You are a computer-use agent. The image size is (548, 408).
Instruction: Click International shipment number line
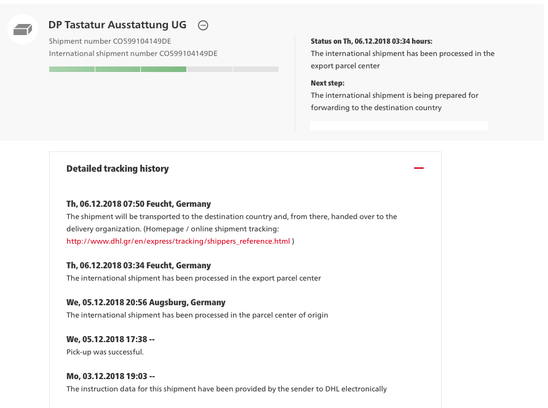[133, 54]
